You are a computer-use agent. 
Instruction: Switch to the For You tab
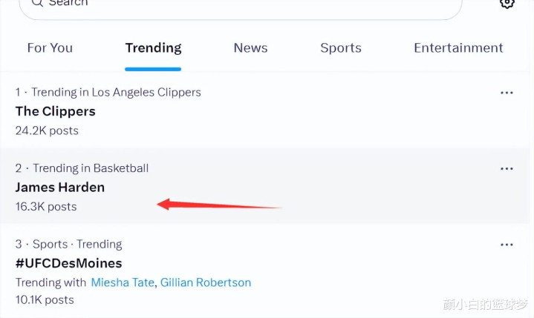(50, 48)
